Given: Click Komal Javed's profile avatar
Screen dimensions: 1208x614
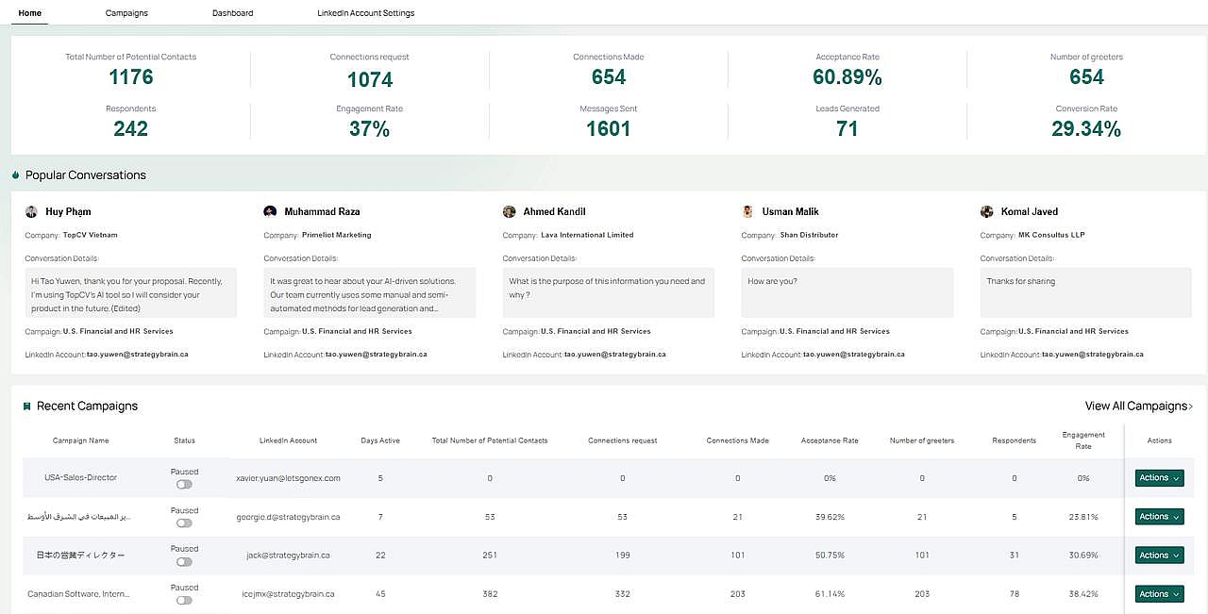Looking at the screenshot, I should coord(986,212).
